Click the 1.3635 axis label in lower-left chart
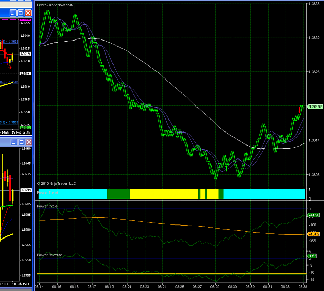Viewport: 324px width, 291px height. point(26,174)
